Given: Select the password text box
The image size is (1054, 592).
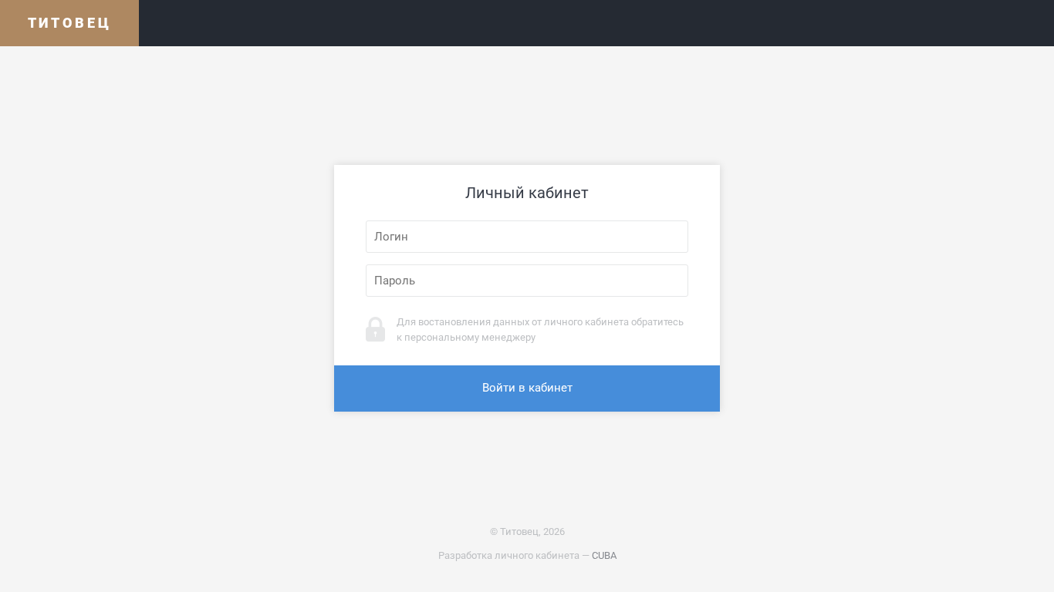Looking at the screenshot, I should click(527, 281).
